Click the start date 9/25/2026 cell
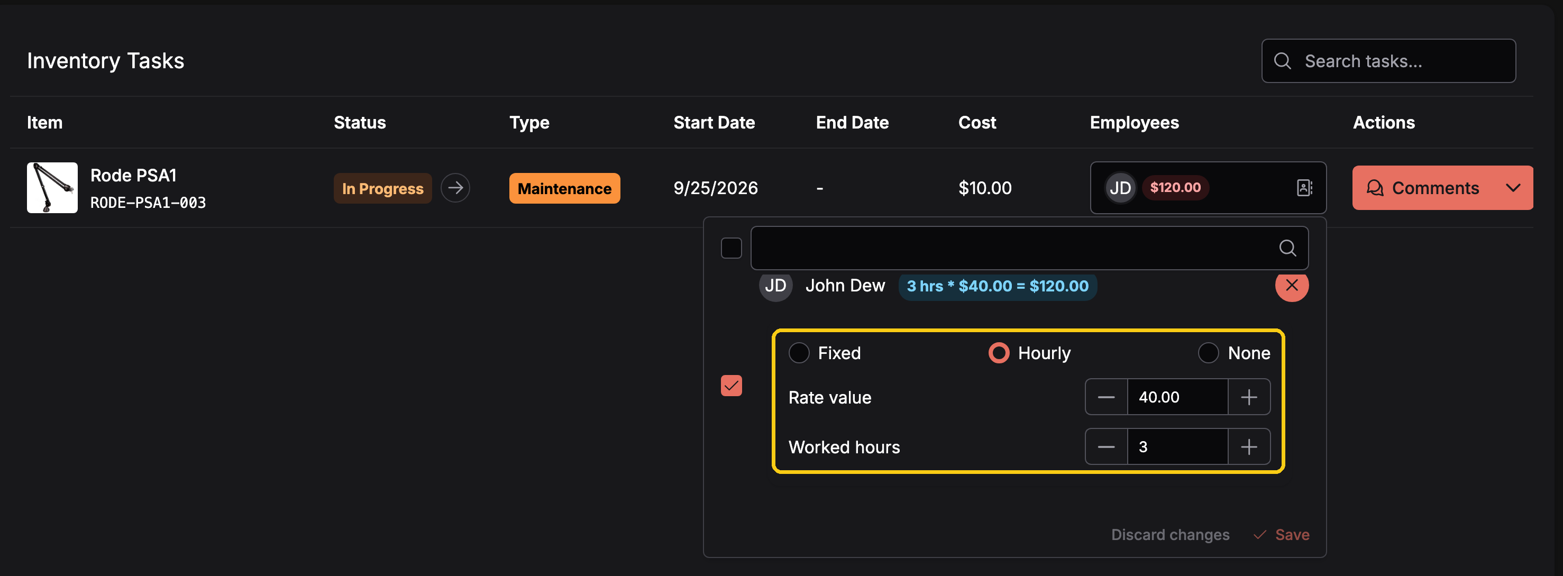This screenshot has height=576, width=1563. tap(715, 188)
